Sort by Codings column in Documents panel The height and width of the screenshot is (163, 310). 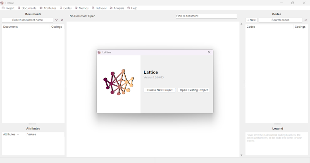pyautogui.click(x=57, y=27)
